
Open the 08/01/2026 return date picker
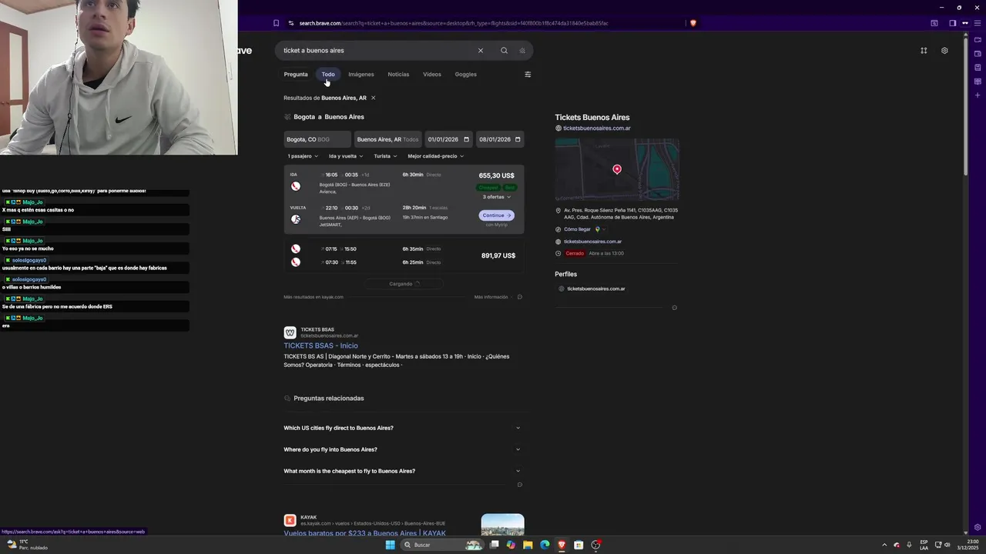500,139
